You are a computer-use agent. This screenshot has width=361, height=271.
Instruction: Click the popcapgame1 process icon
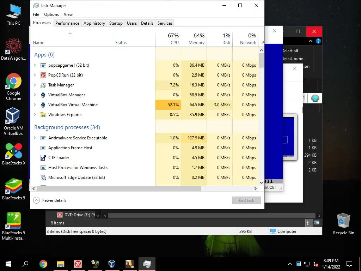click(x=43, y=65)
